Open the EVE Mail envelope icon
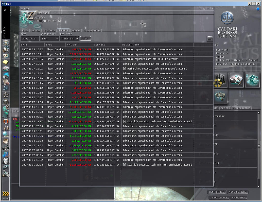The image size is (262, 202). click(x=6, y=56)
